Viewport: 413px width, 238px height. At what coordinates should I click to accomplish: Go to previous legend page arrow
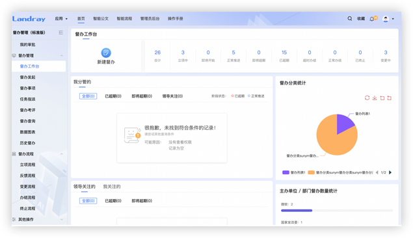pos(377,172)
